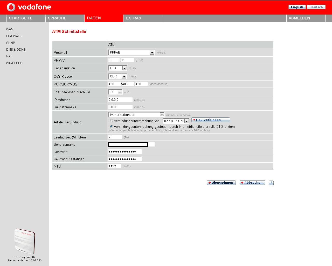This screenshot has height=266, width=332.
Task: Enable ISP-controlled disconnect every 24 hours option
Action: (x=111, y=126)
